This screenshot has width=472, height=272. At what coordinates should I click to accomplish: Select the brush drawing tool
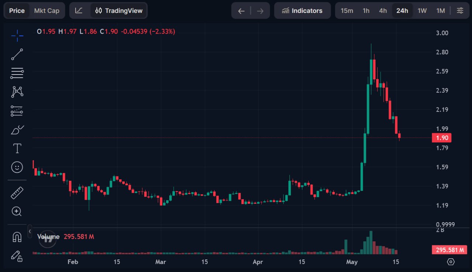coord(17,130)
